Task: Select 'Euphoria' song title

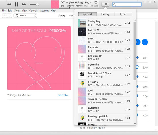Action: (x=93, y=47)
